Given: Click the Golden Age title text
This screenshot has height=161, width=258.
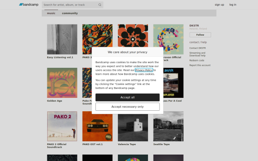Looking at the screenshot, I should pyautogui.click(x=55, y=101).
